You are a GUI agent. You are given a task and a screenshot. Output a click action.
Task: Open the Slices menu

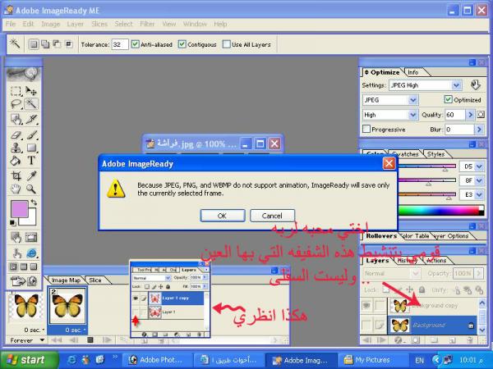99,24
